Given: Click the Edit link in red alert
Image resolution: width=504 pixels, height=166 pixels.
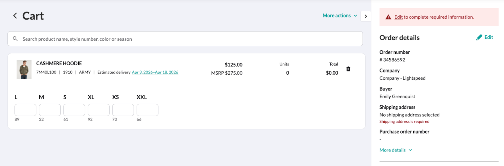Looking at the screenshot, I should pos(398,17).
